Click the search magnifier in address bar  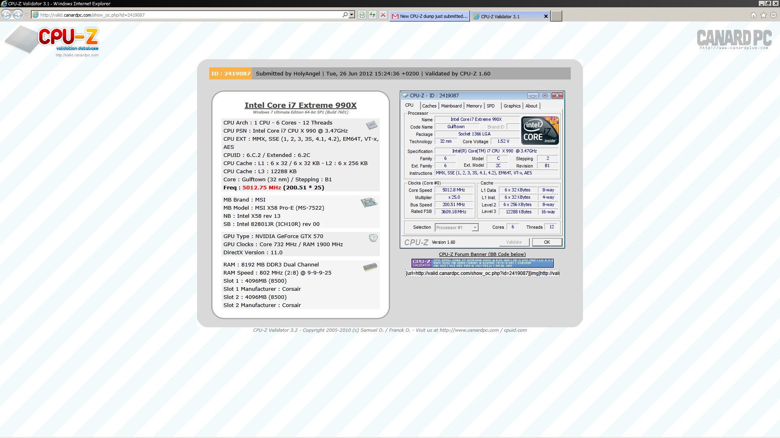coord(345,15)
